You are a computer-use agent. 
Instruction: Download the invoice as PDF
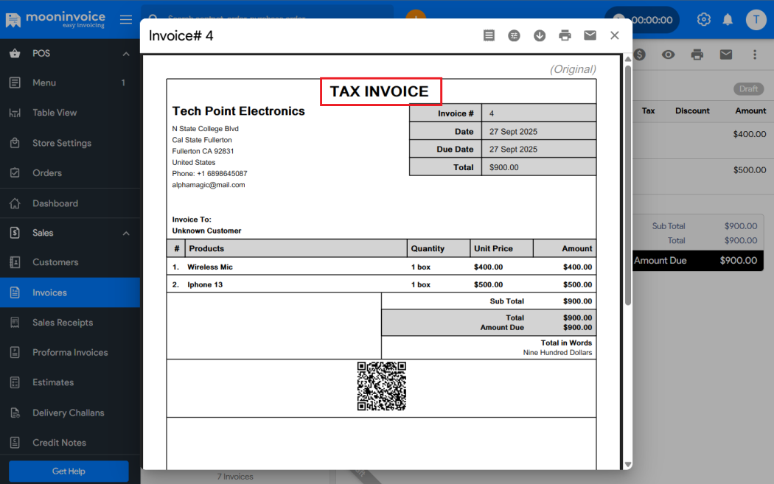pos(540,35)
